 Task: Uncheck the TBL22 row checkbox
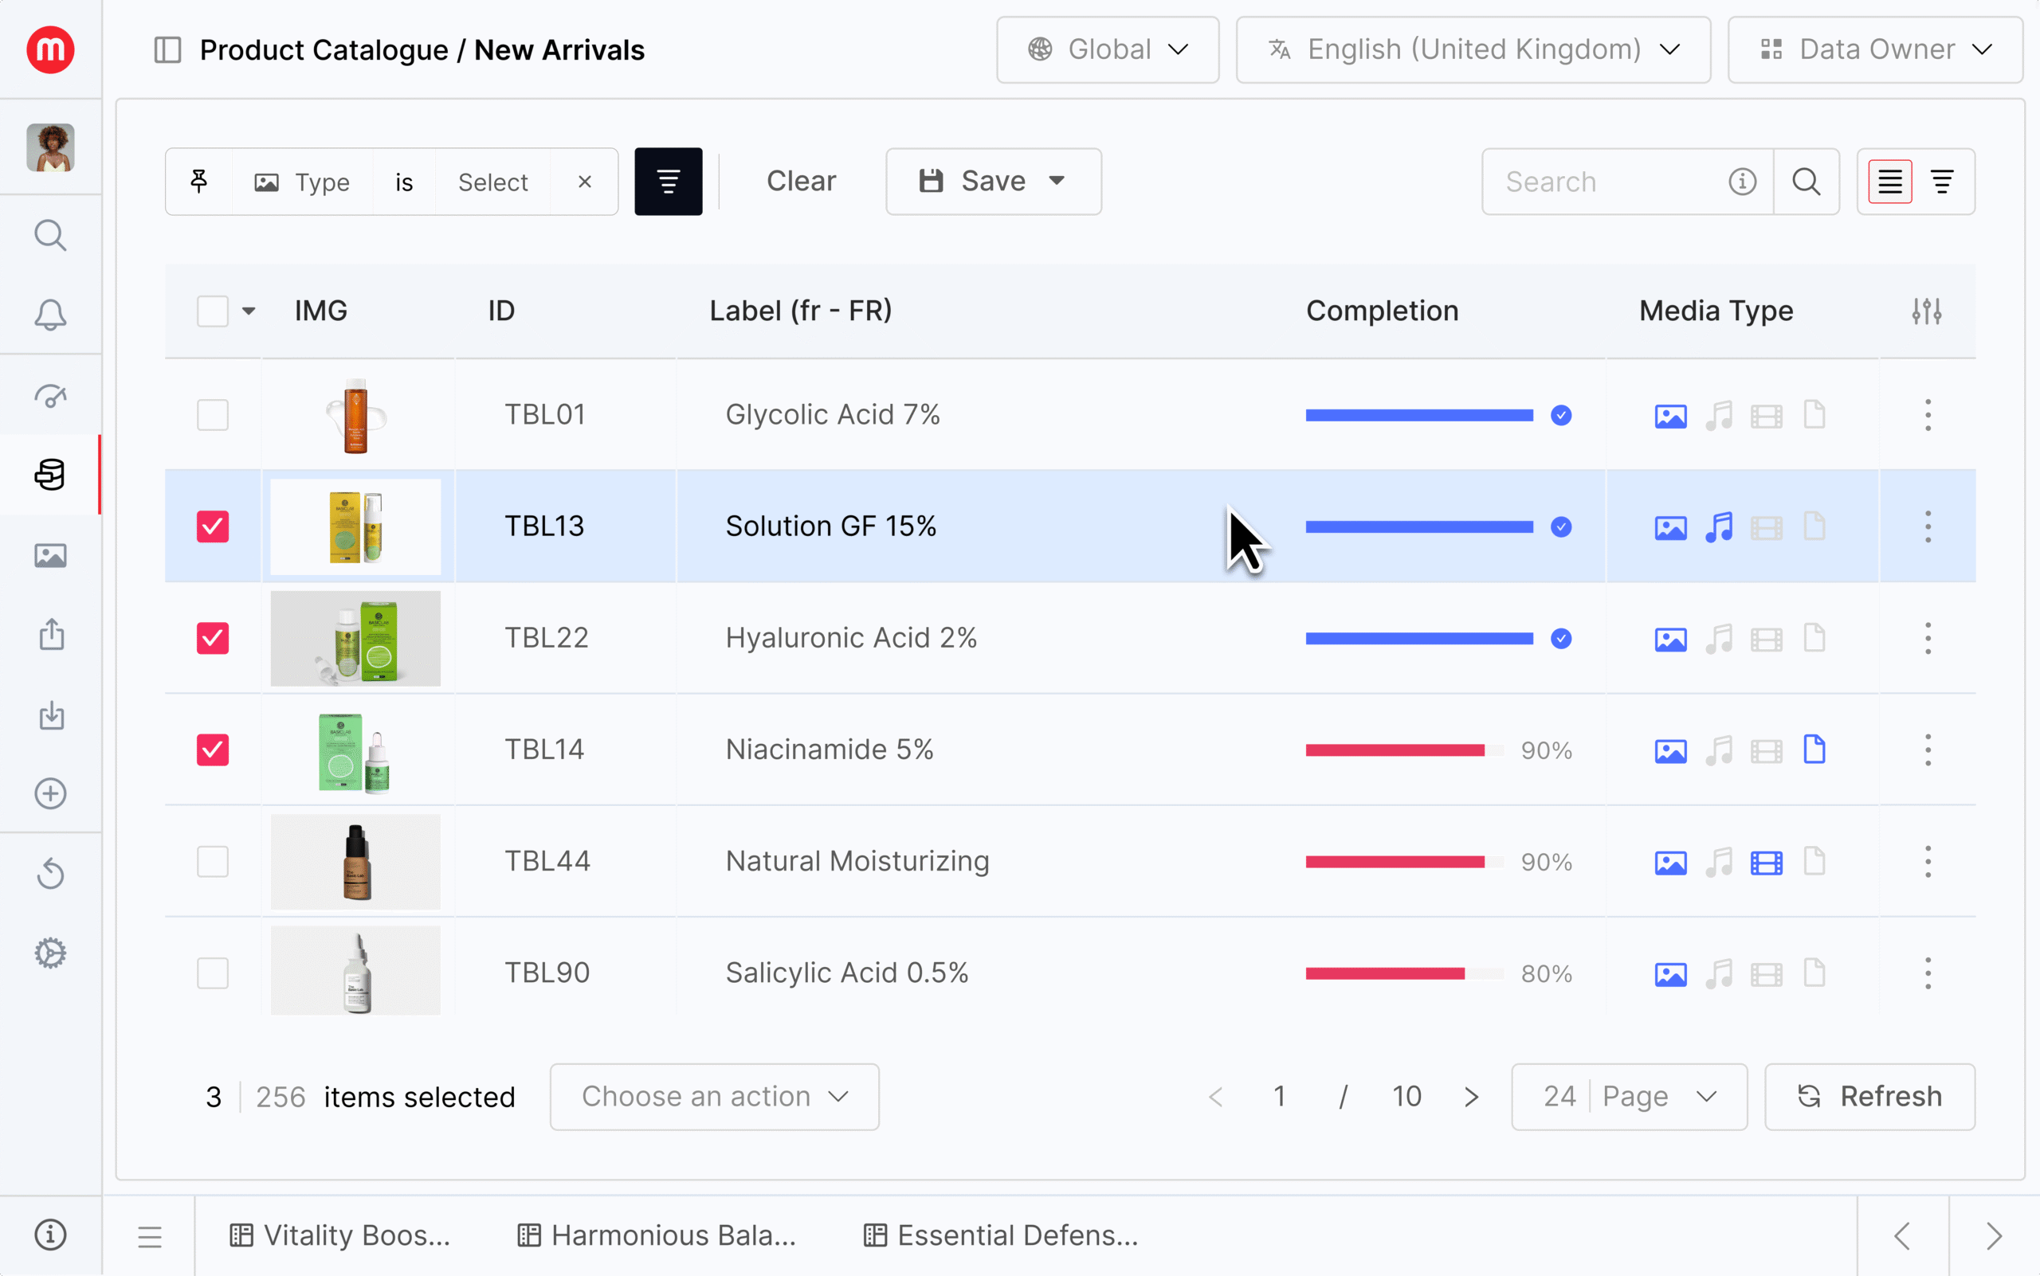tap(213, 638)
